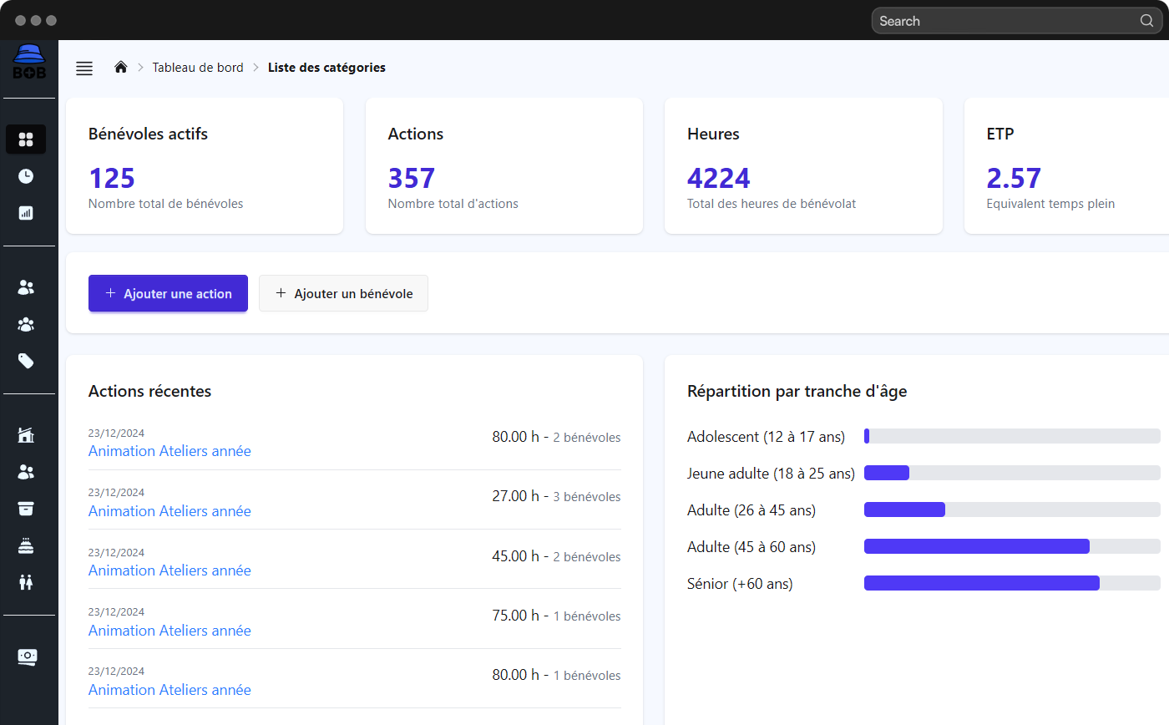Image resolution: width=1169 pixels, height=725 pixels.
Task: Click the BOB logo
Action: (28, 63)
